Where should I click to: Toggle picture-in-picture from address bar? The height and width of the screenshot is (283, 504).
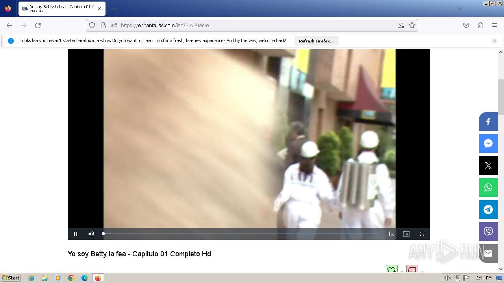(401, 25)
